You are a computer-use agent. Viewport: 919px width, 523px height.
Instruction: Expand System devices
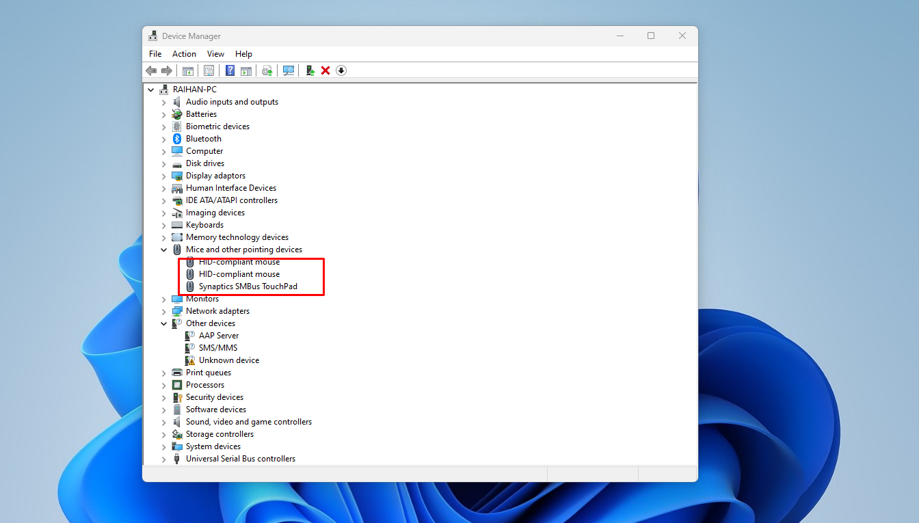pyautogui.click(x=164, y=446)
